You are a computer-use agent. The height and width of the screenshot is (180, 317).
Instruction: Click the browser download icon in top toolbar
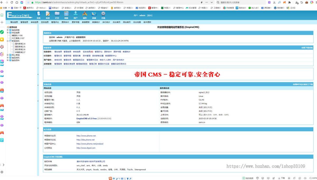297,2
